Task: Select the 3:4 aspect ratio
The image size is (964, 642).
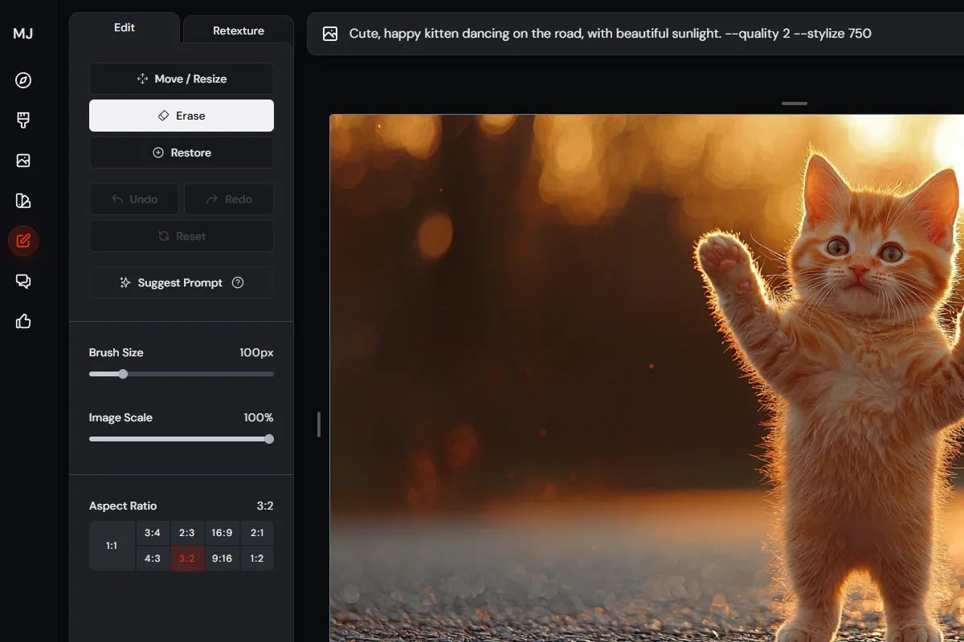Action: click(x=153, y=533)
